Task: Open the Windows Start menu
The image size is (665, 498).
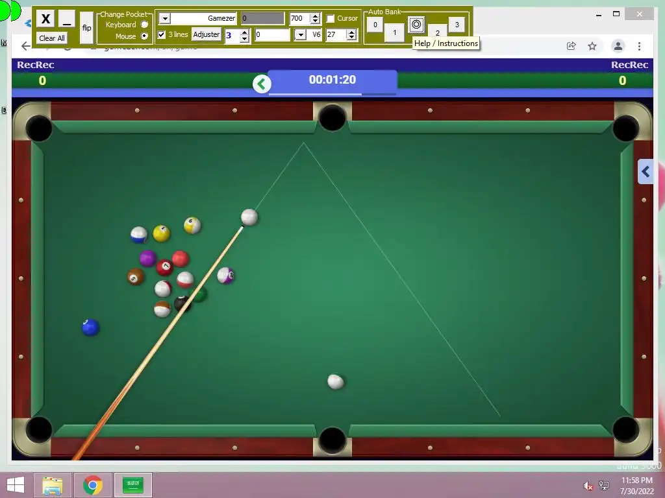Action: click(16, 485)
